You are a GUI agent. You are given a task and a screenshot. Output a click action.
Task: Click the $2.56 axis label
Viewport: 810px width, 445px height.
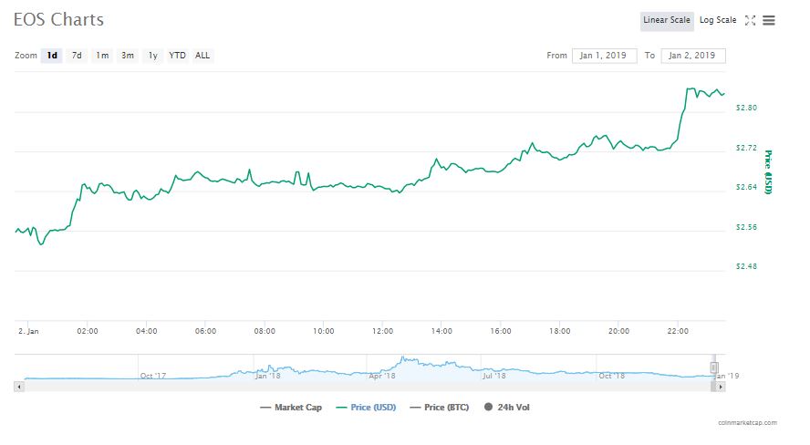pos(746,227)
